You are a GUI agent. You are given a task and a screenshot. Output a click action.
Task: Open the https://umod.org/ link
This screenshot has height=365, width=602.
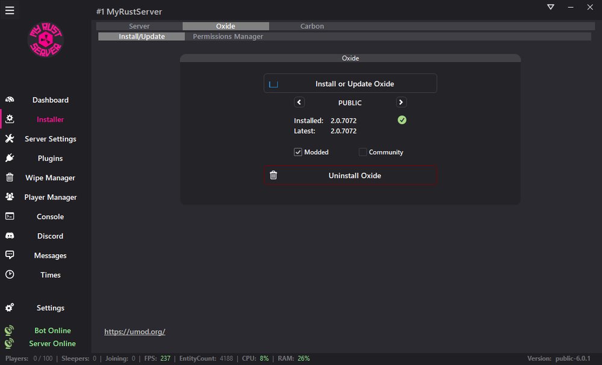pyautogui.click(x=135, y=332)
